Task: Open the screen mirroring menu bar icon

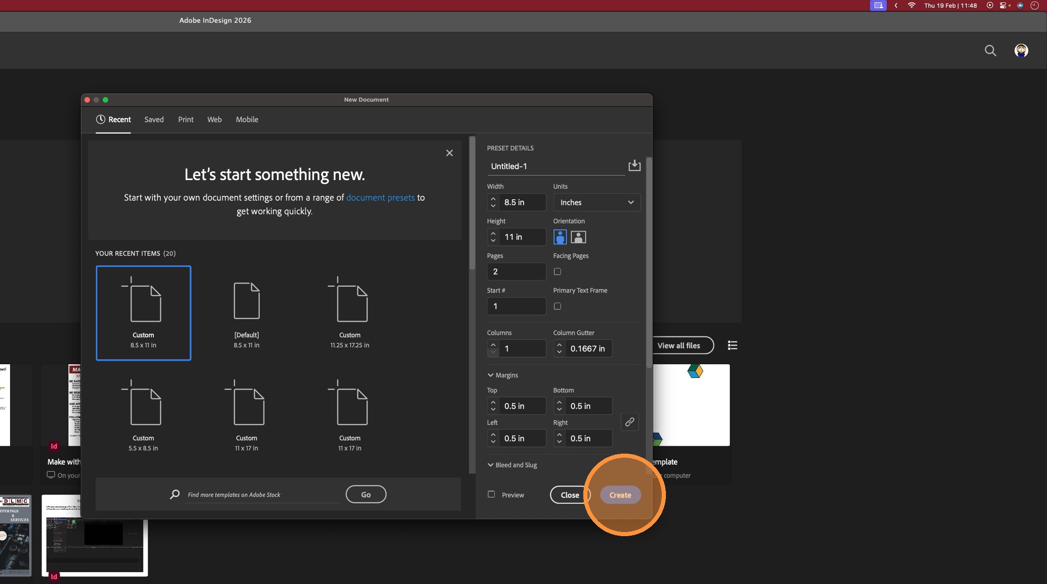Action: point(878,5)
